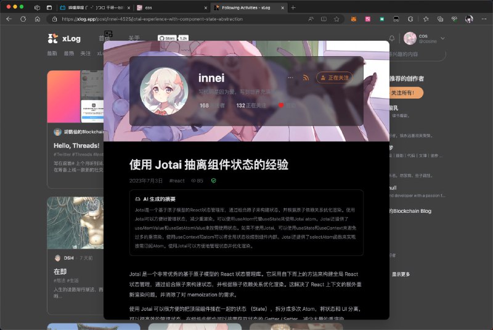Open the three-dots more options for innei
493x330 pixels.
pyautogui.click(x=290, y=78)
